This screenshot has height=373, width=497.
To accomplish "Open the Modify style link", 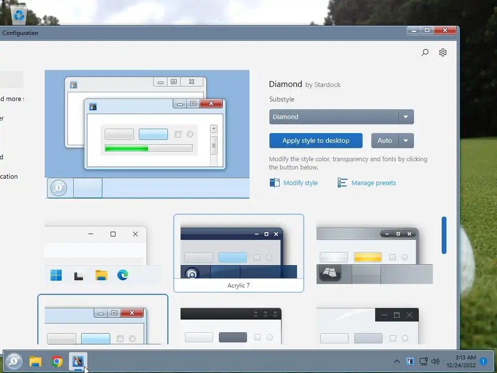I will (x=300, y=183).
